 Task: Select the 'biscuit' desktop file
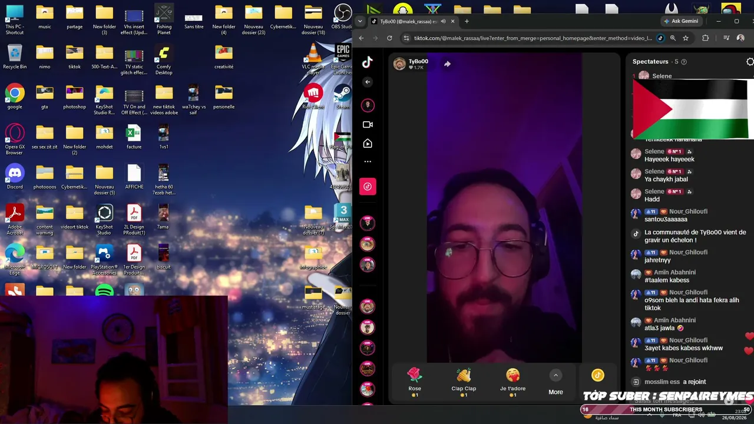tap(163, 257)
